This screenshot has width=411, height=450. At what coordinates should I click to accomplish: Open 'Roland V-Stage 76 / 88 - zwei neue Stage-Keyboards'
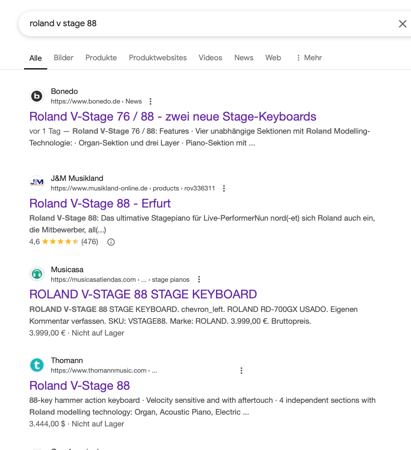click(x=173, y=117)
